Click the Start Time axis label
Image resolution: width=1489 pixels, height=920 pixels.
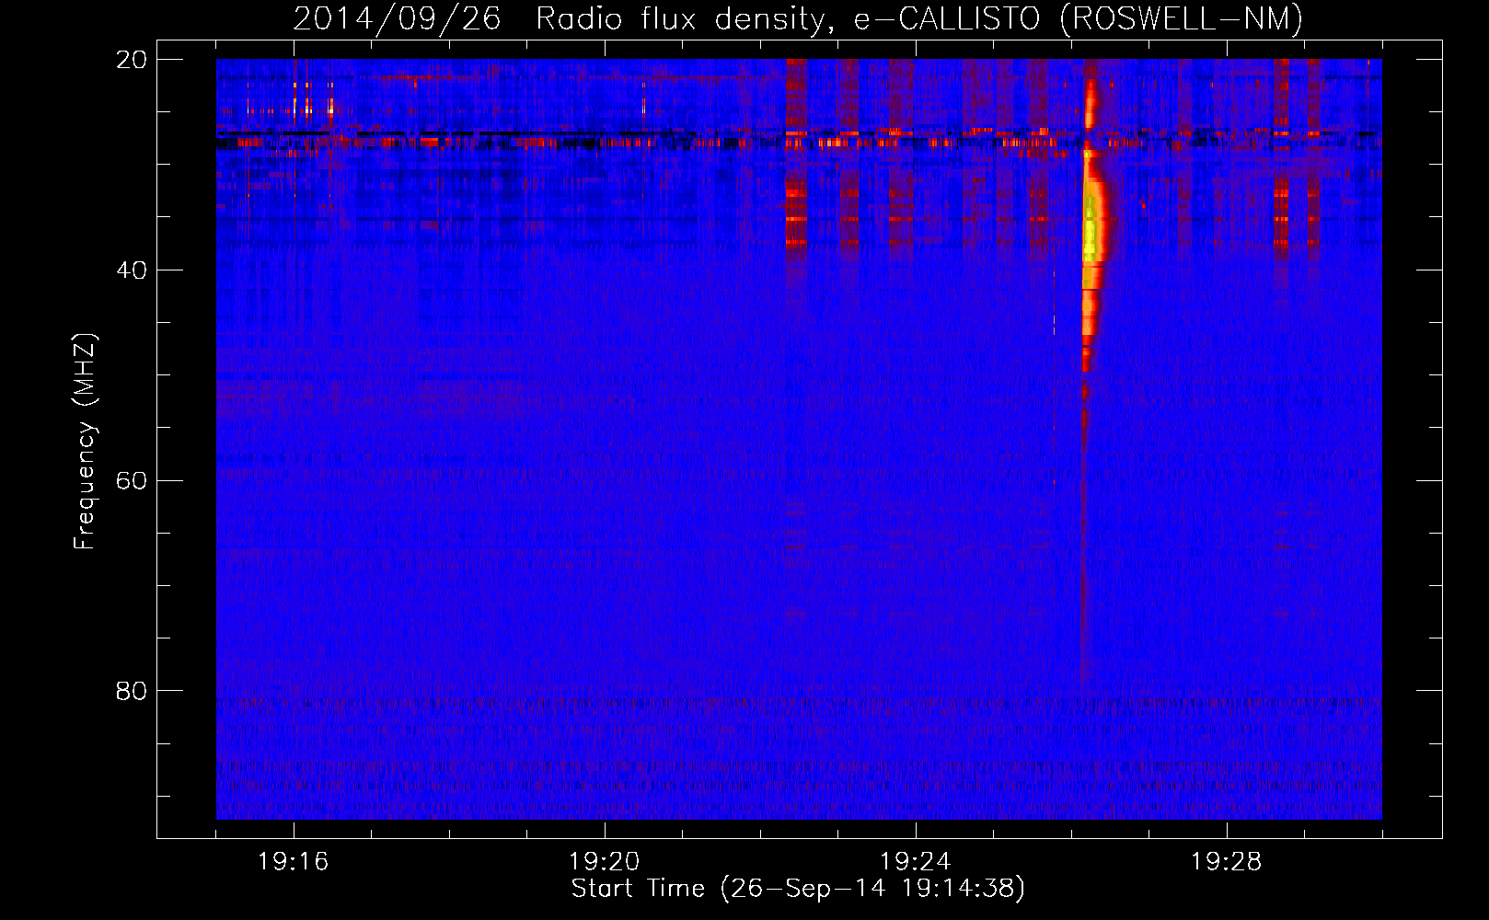click(798, 889)
